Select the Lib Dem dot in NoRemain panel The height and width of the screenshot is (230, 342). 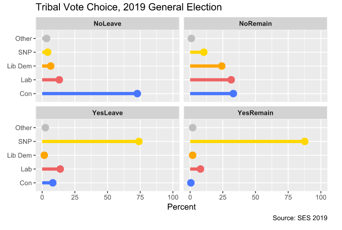pyautogui.click(x=222, y=66)
